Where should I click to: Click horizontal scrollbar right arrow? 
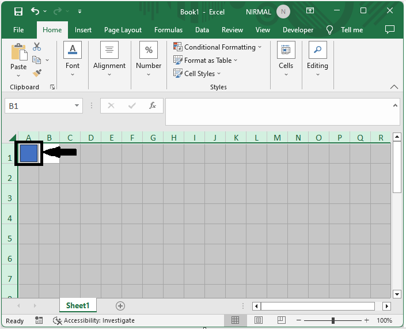click(386, 306)
